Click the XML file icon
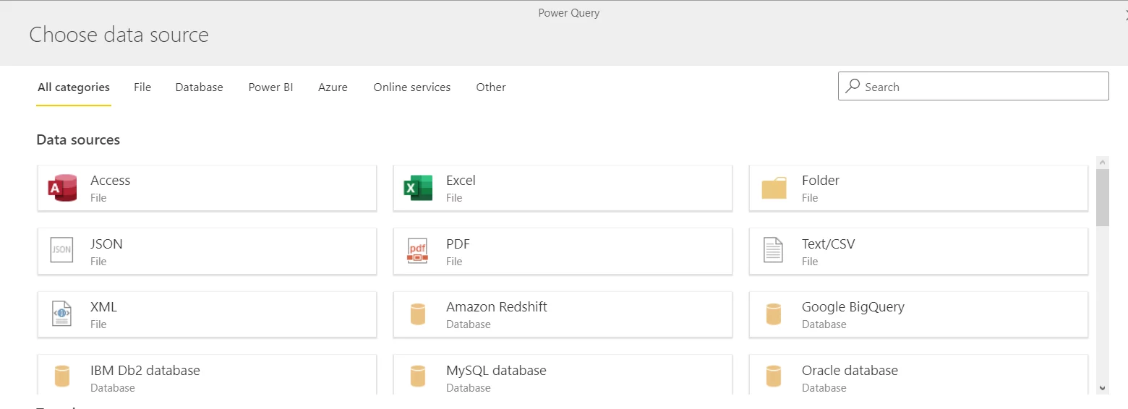This screenshot has height=409, width=1128. click(62, 314)
